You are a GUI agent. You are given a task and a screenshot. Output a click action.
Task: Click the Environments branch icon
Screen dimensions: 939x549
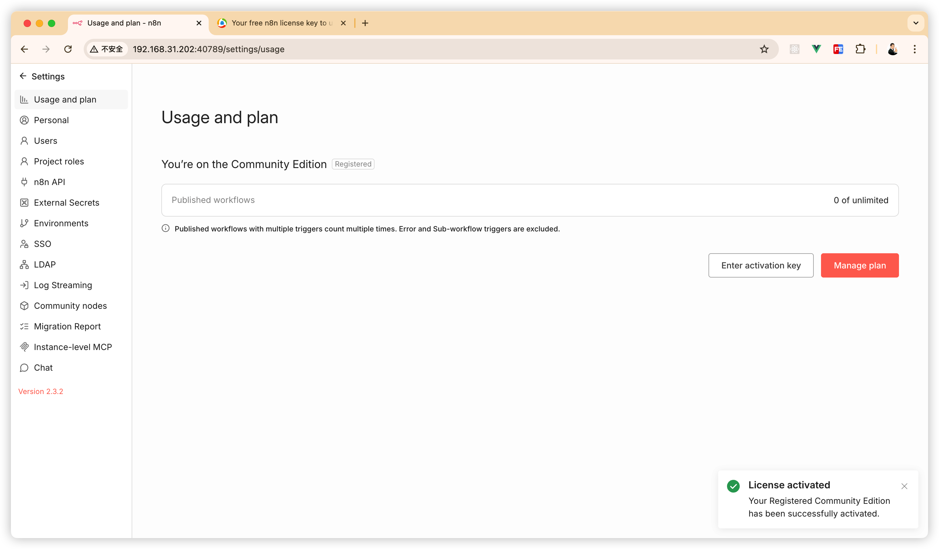[24, 223]
